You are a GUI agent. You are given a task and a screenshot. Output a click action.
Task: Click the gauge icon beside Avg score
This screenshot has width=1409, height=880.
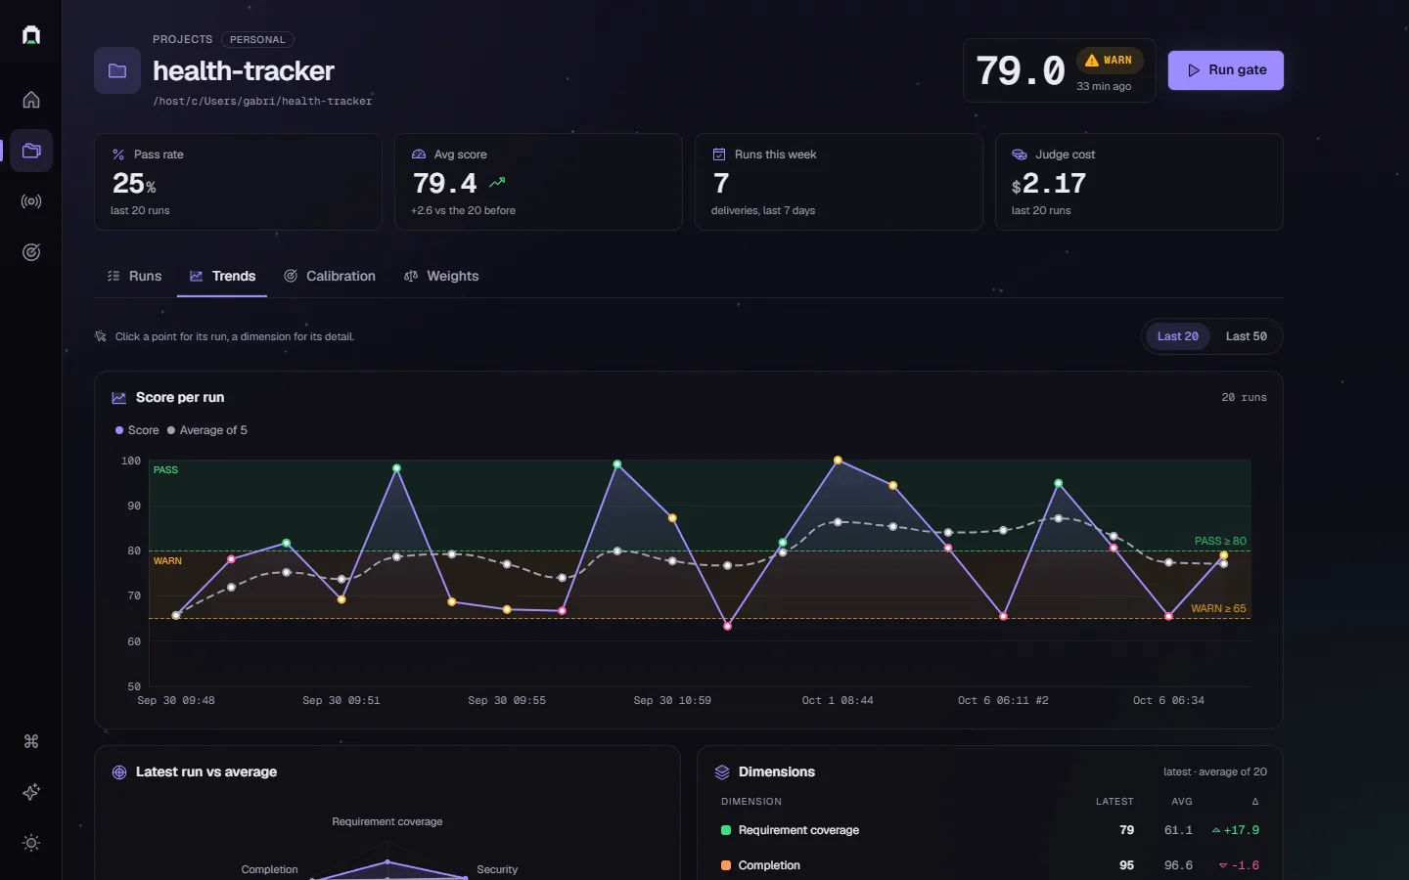[419, 154]
